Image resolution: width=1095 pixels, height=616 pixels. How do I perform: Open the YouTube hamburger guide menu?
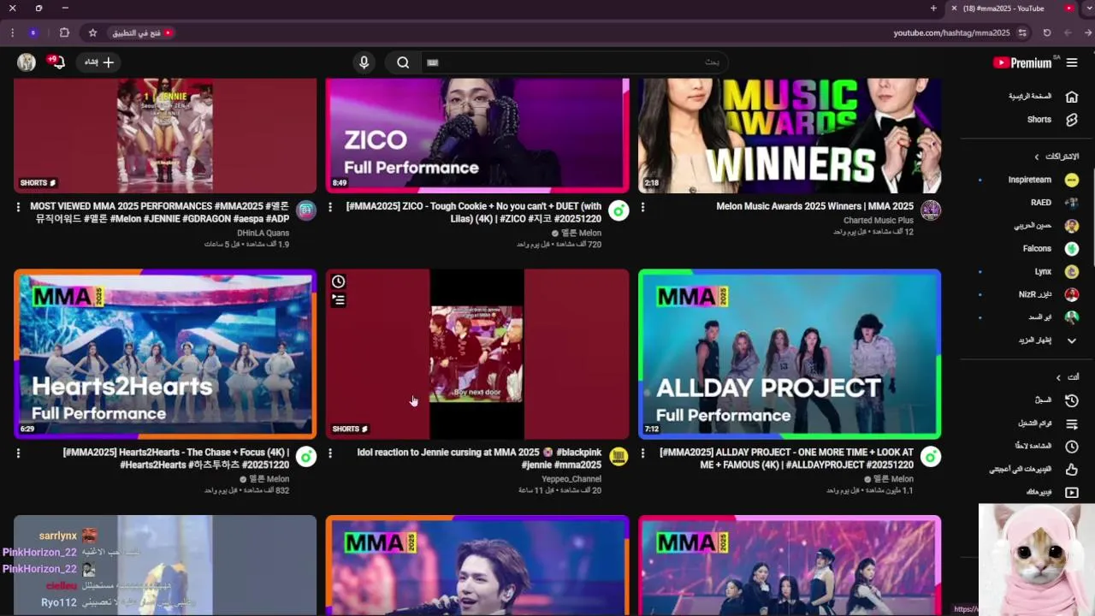coord(1072,62)
